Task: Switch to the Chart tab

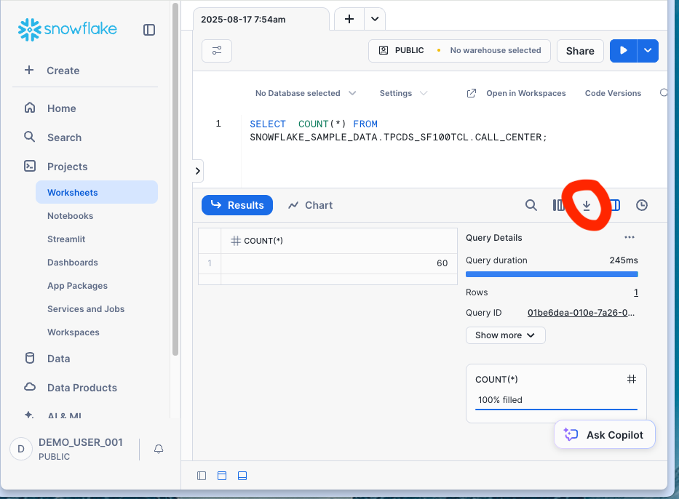Action: click(310, 205)
